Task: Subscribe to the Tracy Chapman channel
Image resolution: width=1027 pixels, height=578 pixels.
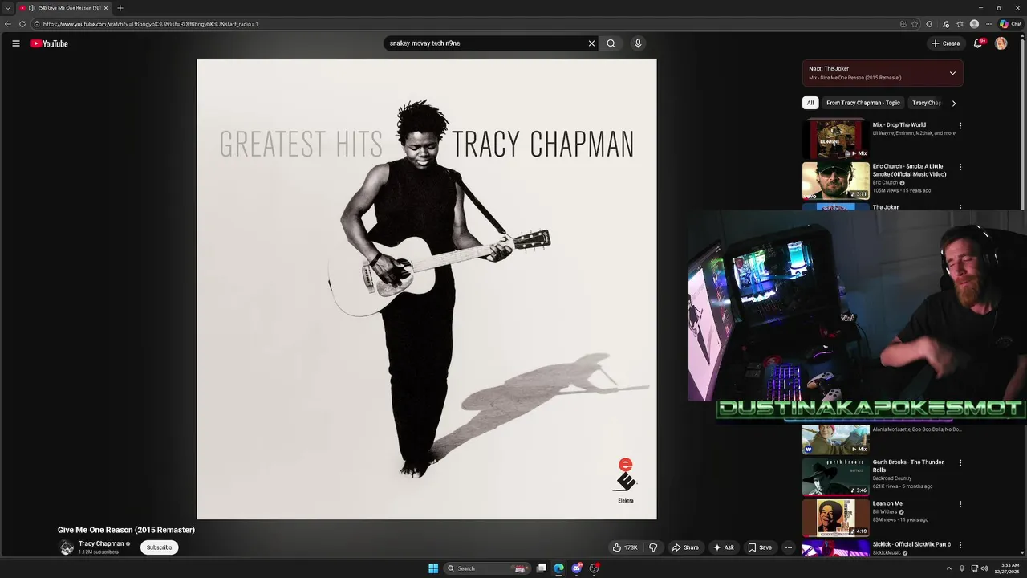Action: 159,547
